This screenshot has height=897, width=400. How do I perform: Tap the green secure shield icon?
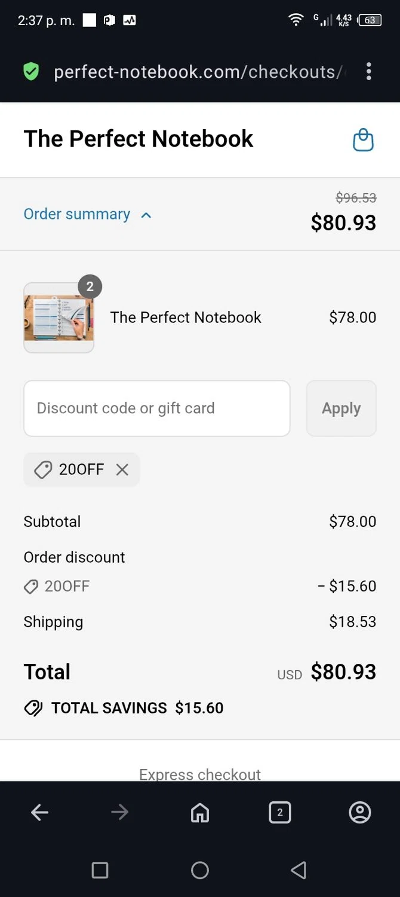click(31, 72)
